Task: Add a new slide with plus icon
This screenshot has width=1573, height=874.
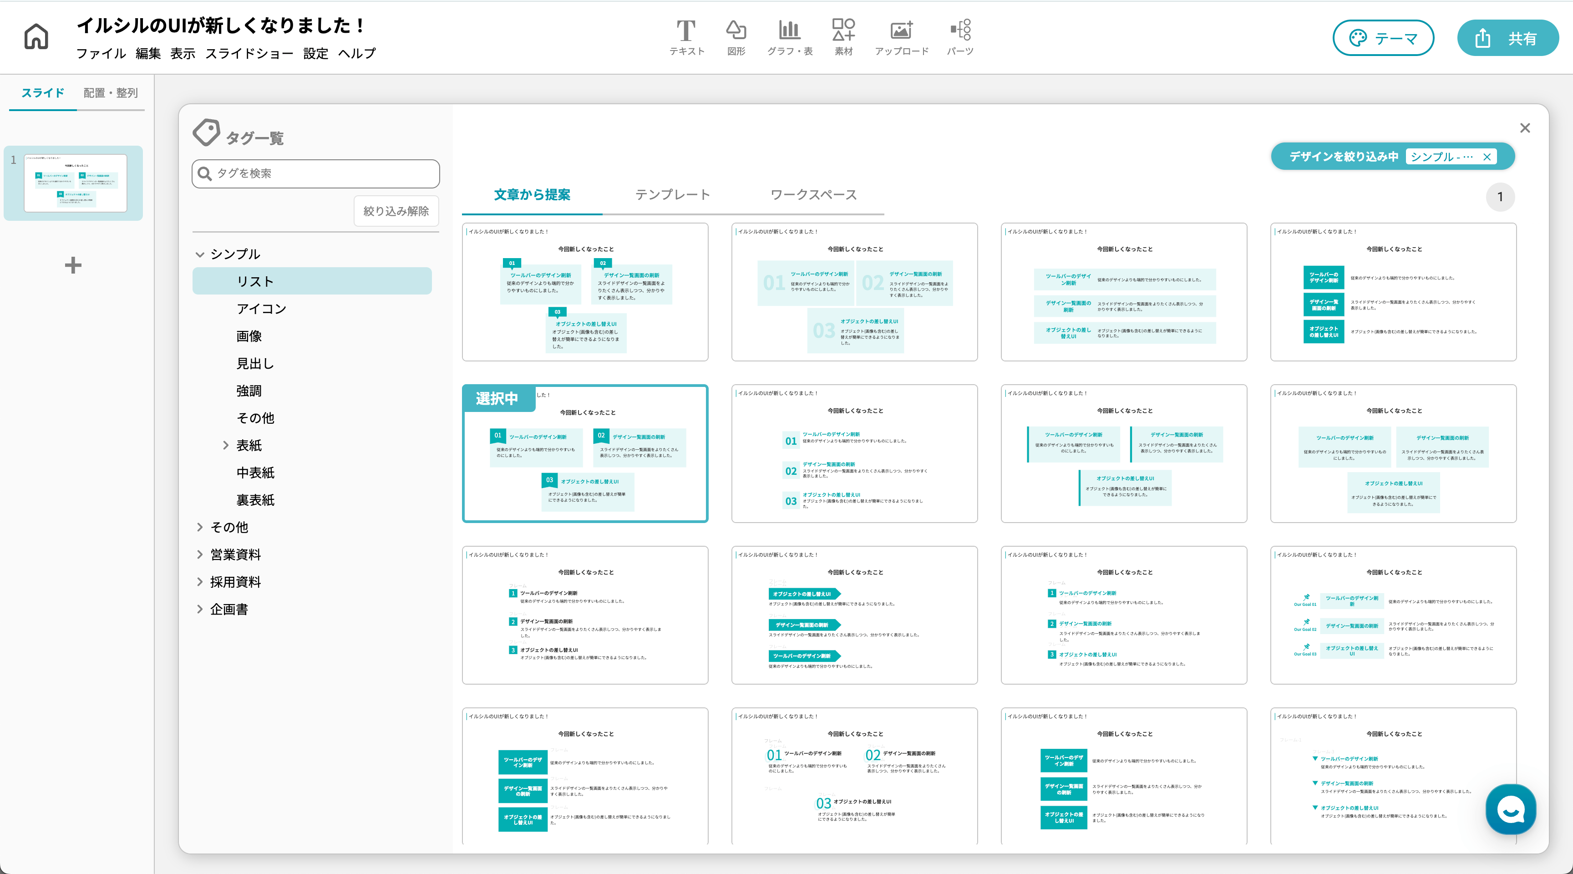Action: [x=73, y=265]
